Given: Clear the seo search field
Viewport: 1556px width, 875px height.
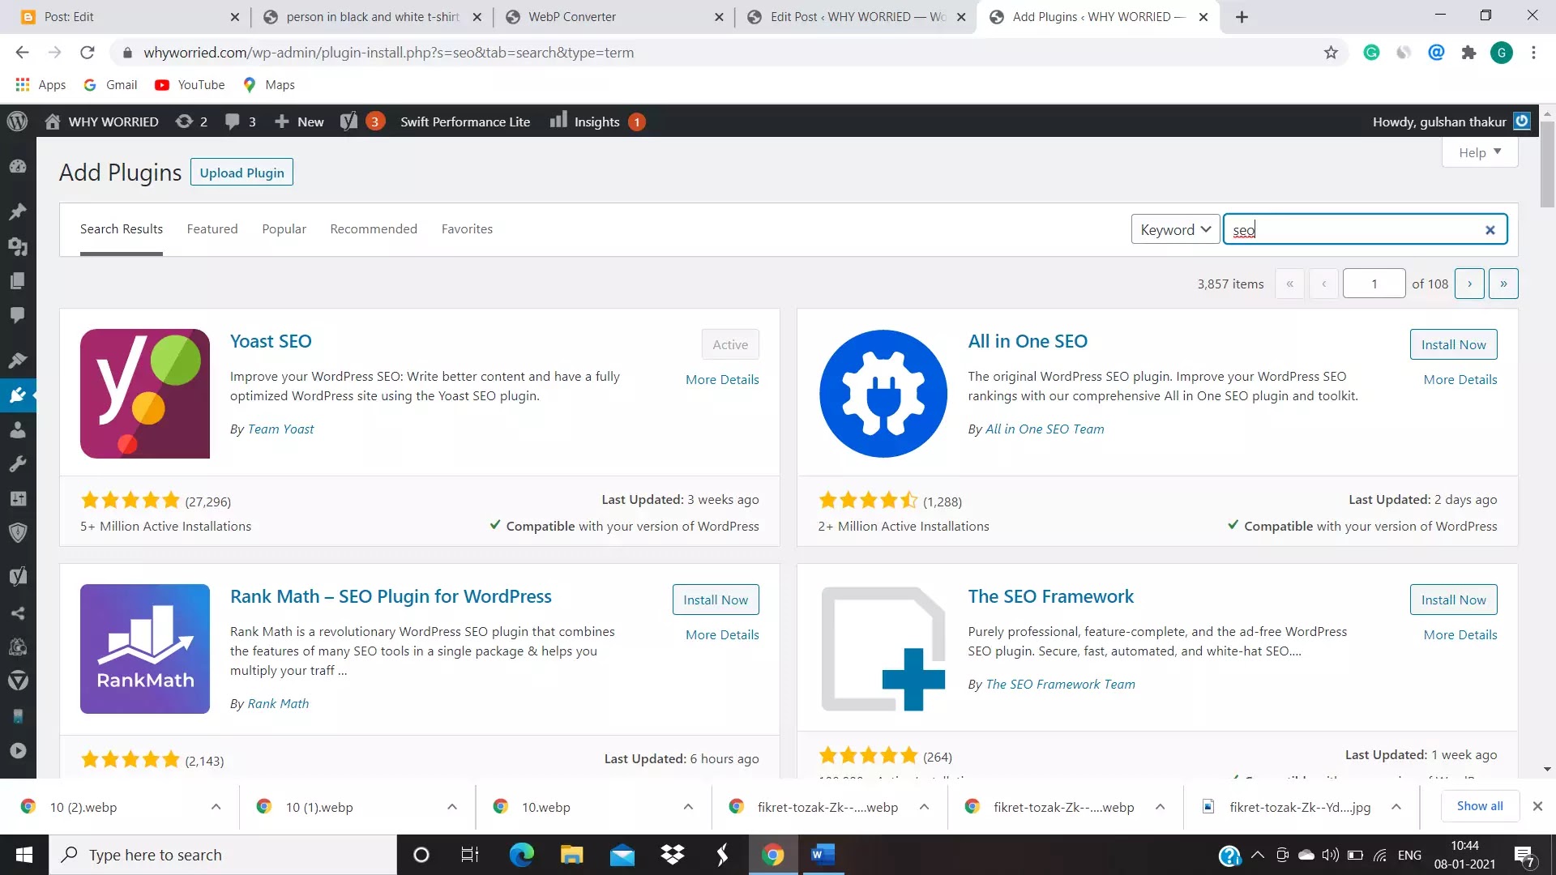Looking at the screenshot, I should (1490, 230).
